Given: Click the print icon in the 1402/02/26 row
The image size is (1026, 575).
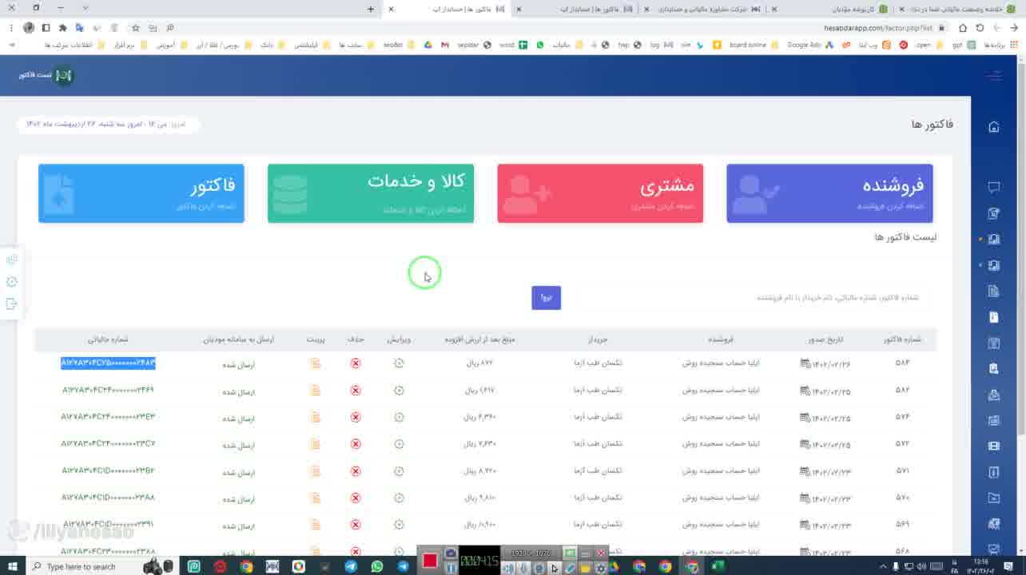Looking at the screenshot, I should click(x=316, y=363).
